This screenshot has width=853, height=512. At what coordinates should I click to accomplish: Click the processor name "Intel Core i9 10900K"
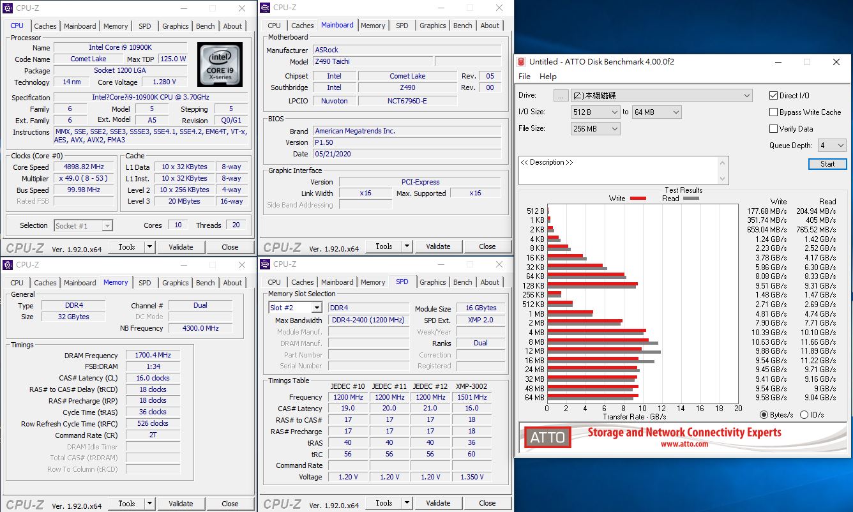[120, 48]
